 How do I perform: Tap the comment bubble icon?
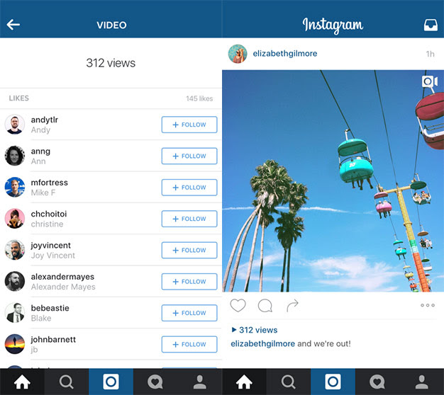pos(265,305)
